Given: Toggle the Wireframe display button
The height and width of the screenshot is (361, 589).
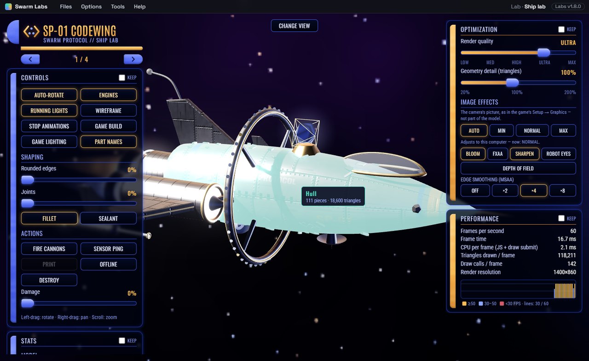Looking at the screenshot, I should coord(109,111).
